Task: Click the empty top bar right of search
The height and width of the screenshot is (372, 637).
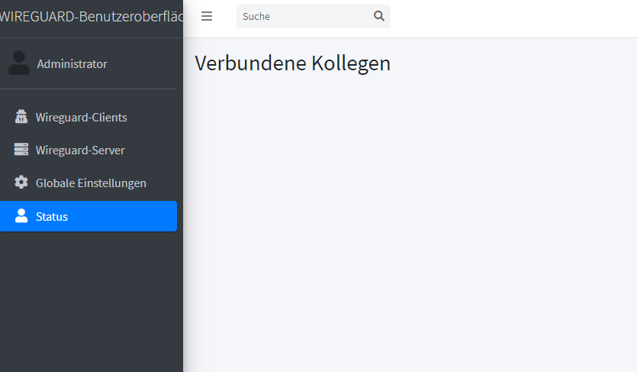Action: 513,18
